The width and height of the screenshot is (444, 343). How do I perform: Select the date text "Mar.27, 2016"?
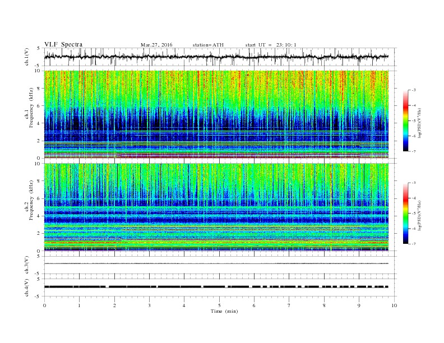coord(156,45)
